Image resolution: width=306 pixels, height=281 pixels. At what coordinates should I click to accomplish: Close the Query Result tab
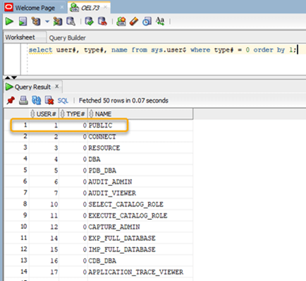(x=57, y=87)
